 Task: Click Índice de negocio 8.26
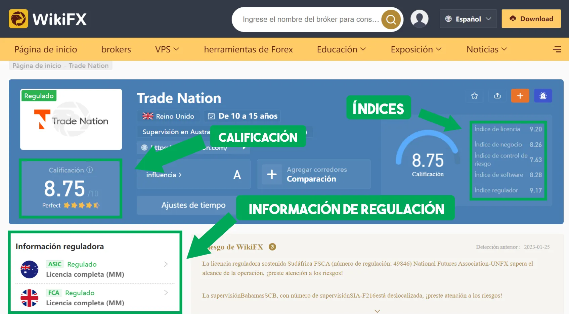coord(508,144)
